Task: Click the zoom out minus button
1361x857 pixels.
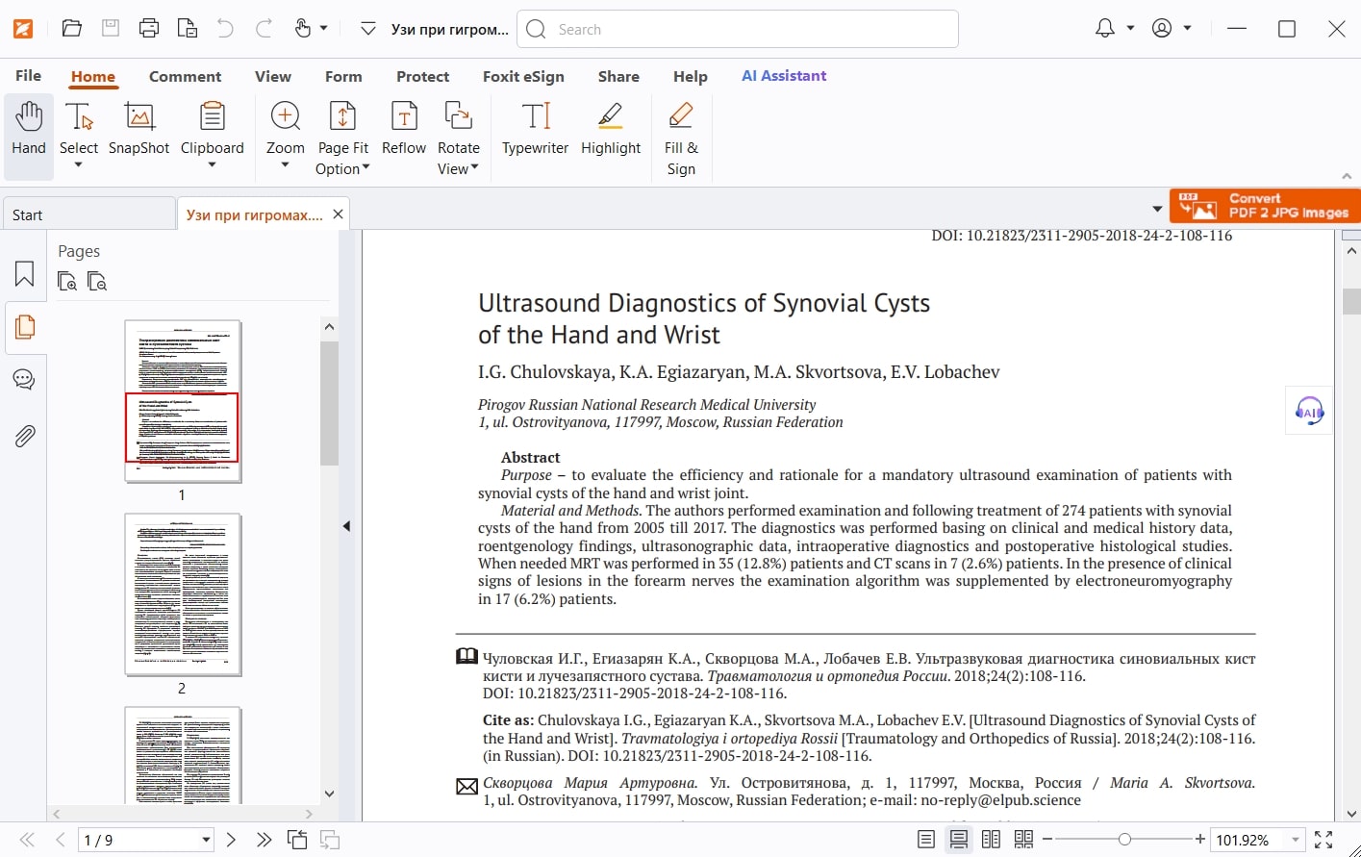Action: pos(1047,840)
